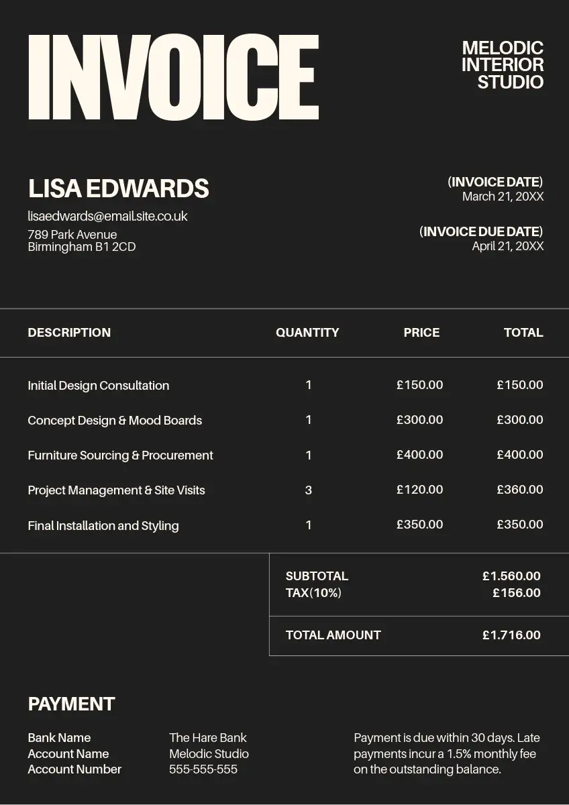The image size is (569, 805).
Task: Click the DESCRIPTION column header
Action: point(69,333)
